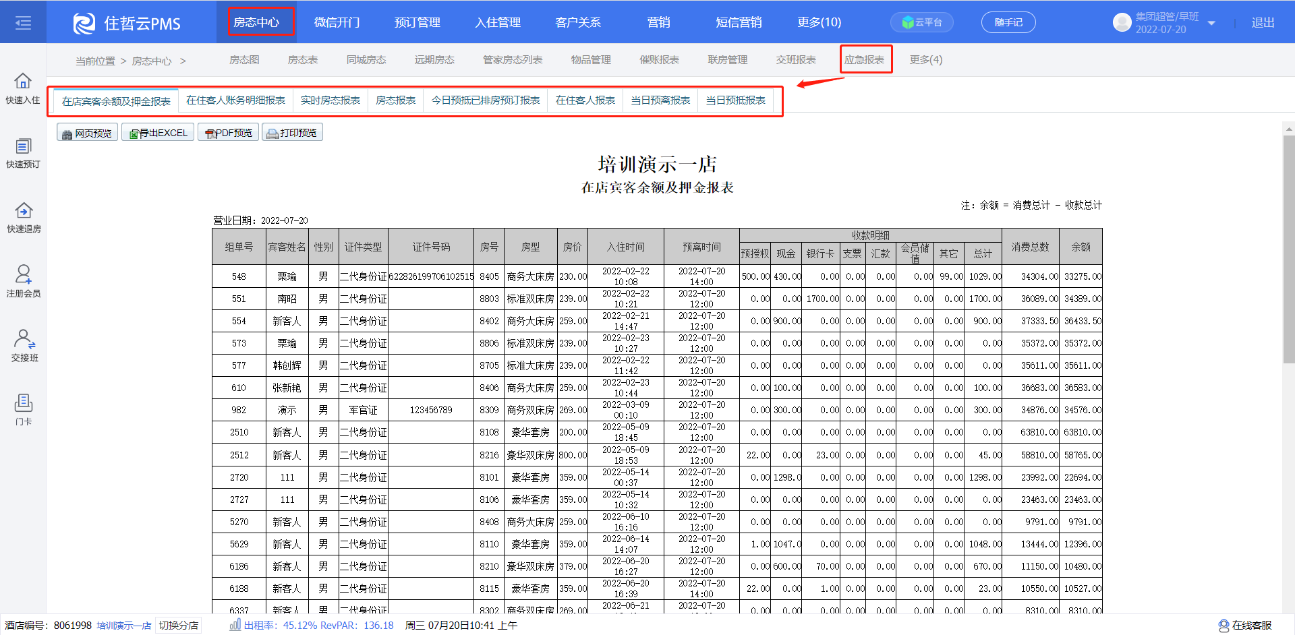Viewport: 1295px width, 635px height.
Task: Click the 打印预览 button
Action: (292, 133)
